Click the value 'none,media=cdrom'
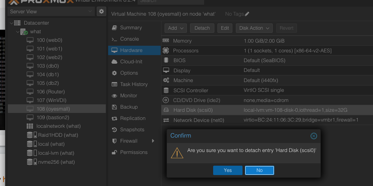Image resolution: width=373 pixels, height=186 pixels. 266,100
